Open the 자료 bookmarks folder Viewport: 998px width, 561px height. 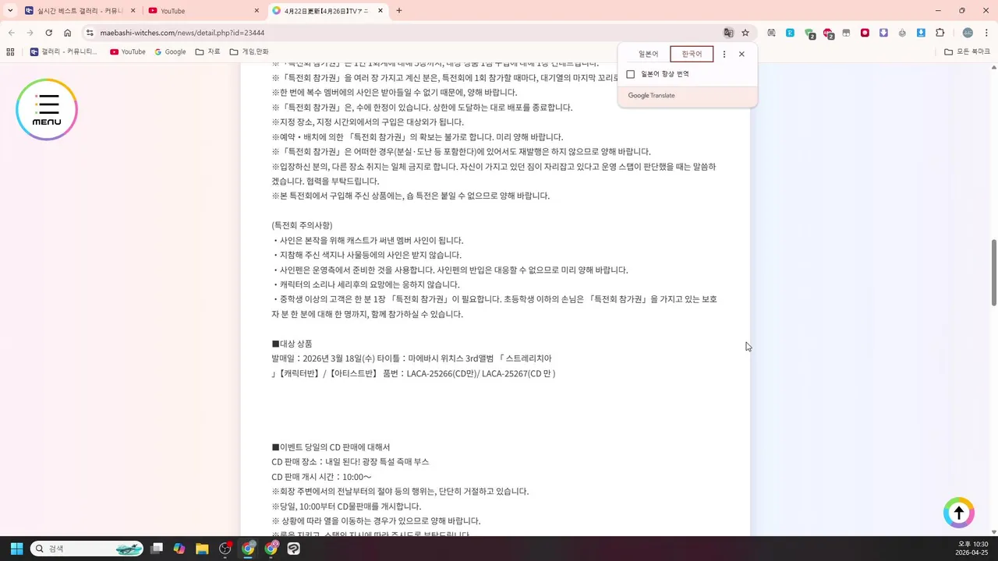coord(208,52)
